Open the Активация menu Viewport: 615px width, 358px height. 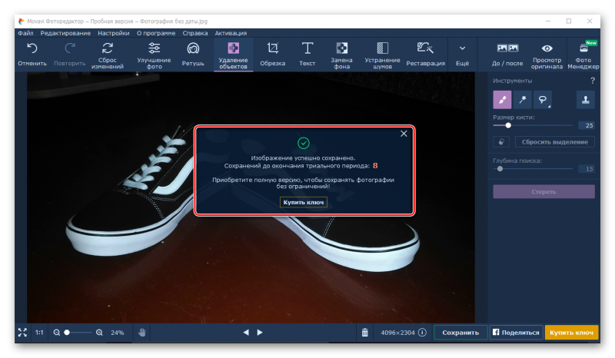point(231,33)
